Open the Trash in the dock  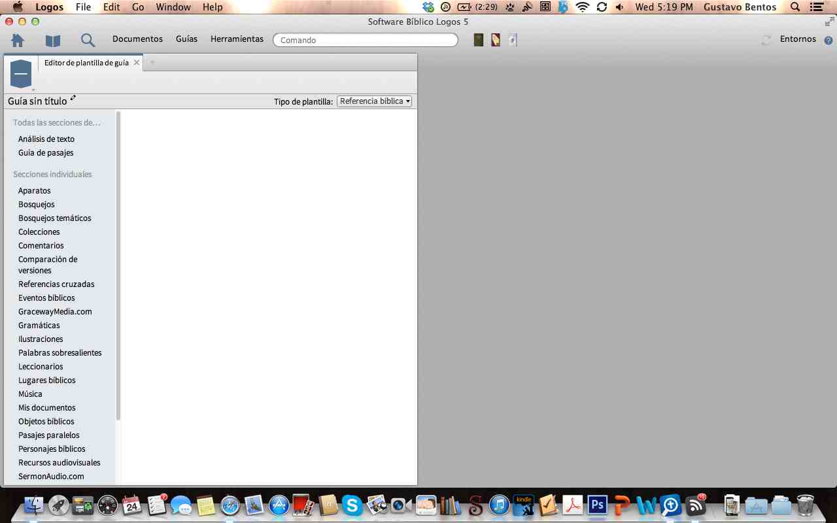click(805, 505)
